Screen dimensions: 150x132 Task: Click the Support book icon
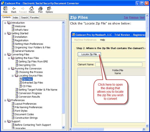[x=9, y=122]
